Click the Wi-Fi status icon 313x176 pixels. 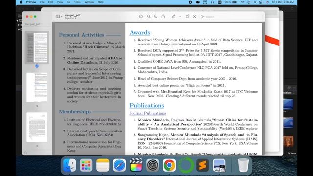(243, 2)
